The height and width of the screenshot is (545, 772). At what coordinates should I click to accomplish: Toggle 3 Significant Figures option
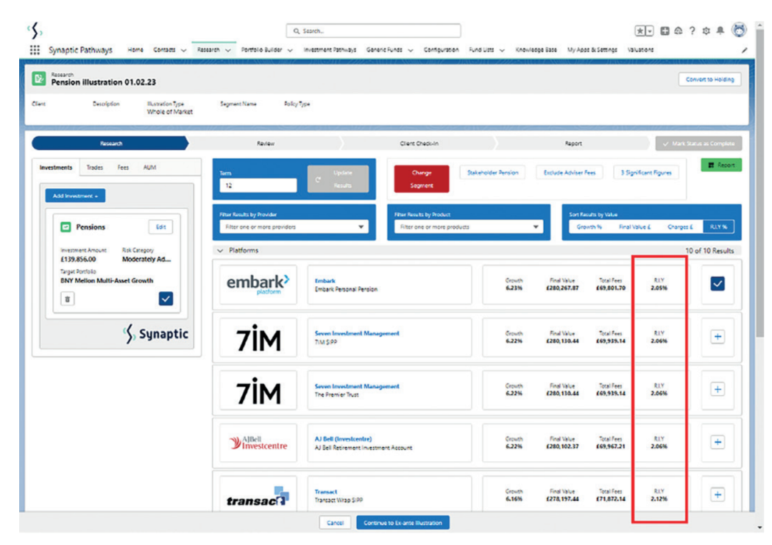[x=646, y=173]
